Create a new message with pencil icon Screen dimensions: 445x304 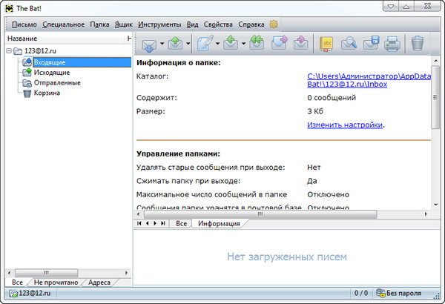click(x=205, y=44)
